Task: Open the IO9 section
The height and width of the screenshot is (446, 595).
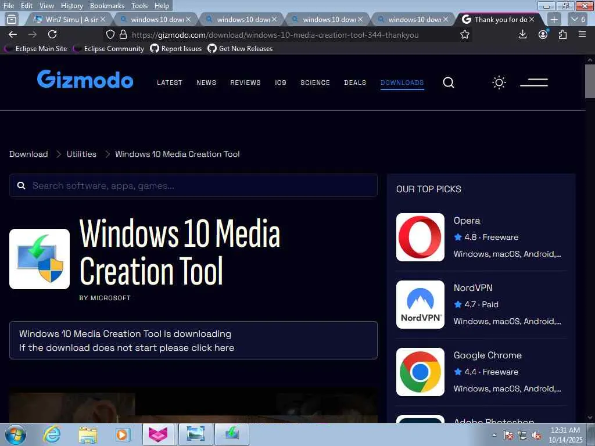Action: (281, 82)
